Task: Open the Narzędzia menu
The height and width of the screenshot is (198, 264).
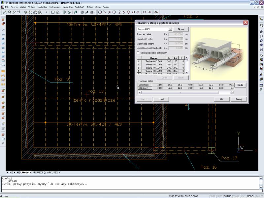Action: click(x=68, y=7)
